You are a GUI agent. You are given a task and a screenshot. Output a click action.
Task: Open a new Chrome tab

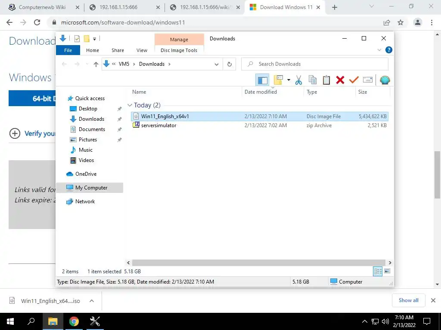(x=334, y=7)
